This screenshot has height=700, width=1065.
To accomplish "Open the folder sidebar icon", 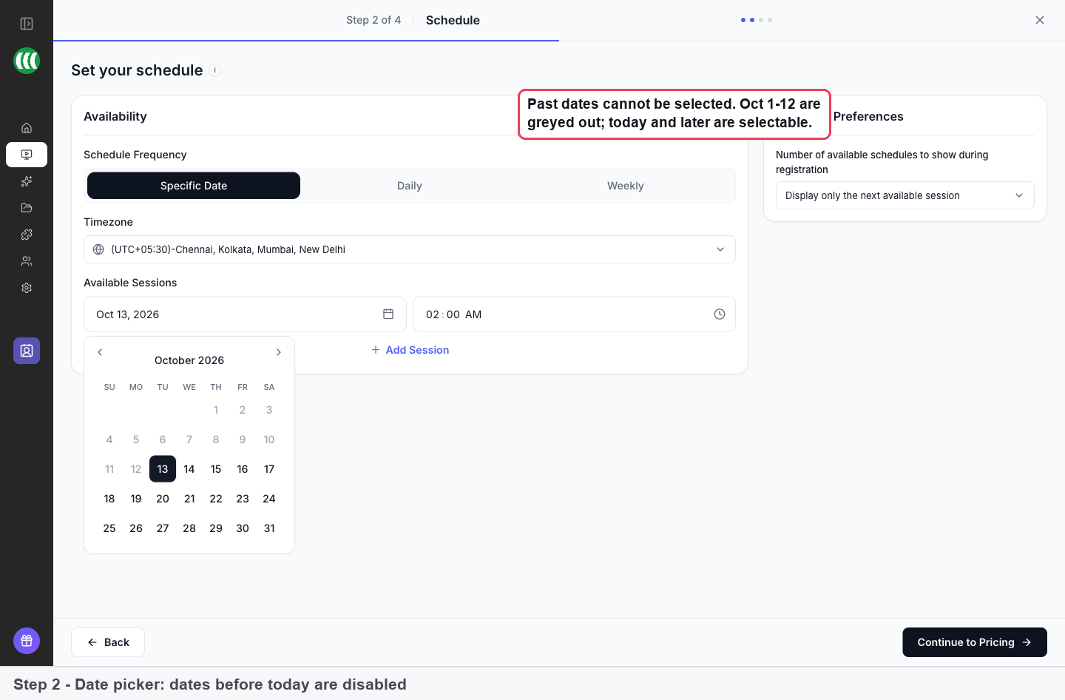I will [x=27, y=208].
